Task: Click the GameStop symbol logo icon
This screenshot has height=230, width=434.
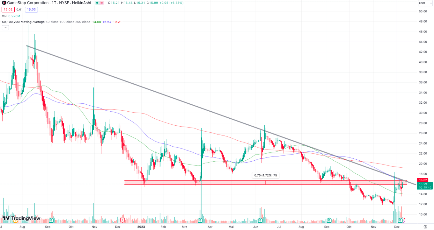Action: (4, 3)
